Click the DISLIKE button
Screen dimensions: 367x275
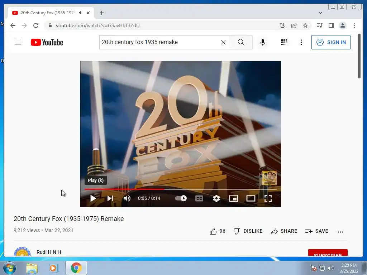248,231
